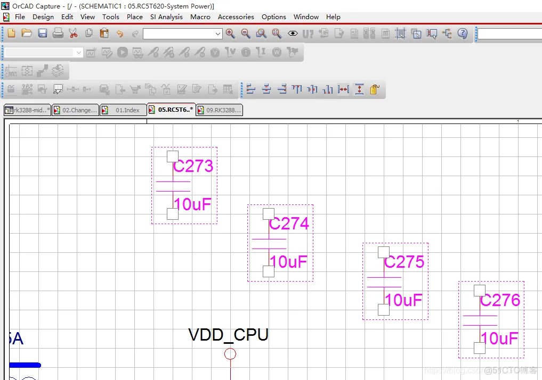Paste from clipboard icon
This screenshot has height=380, width=542.
104,33
